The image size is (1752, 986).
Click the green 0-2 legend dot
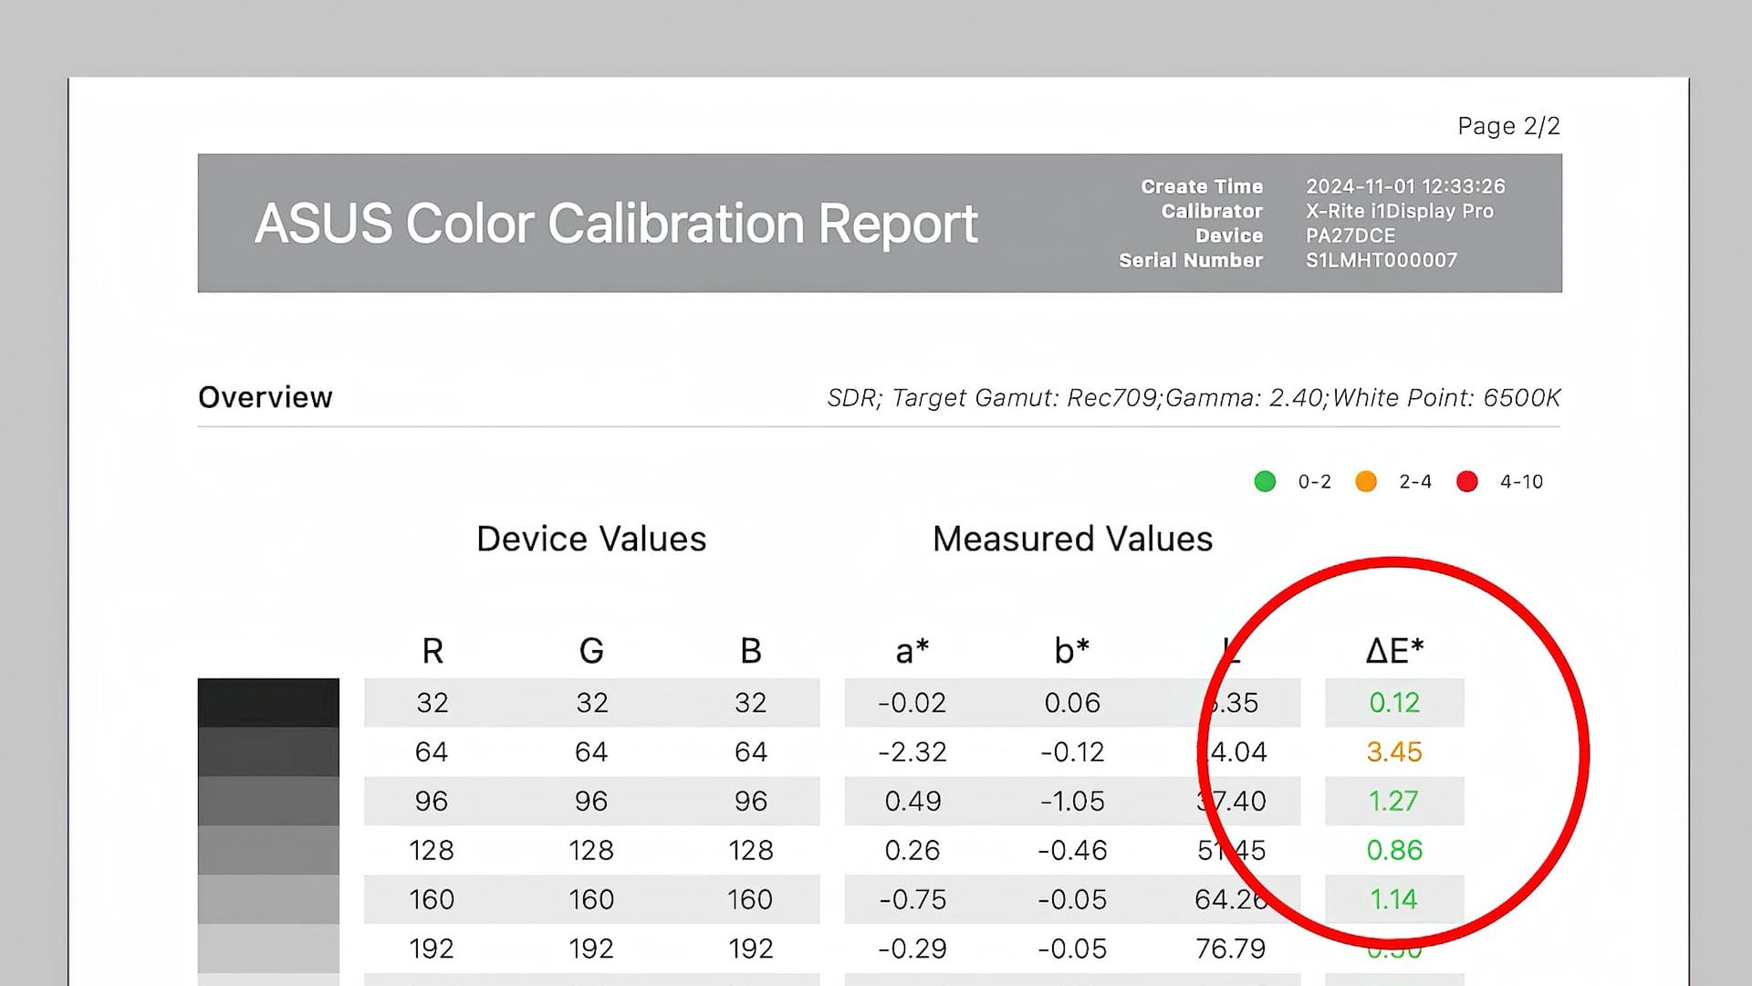click(1265, 481)
